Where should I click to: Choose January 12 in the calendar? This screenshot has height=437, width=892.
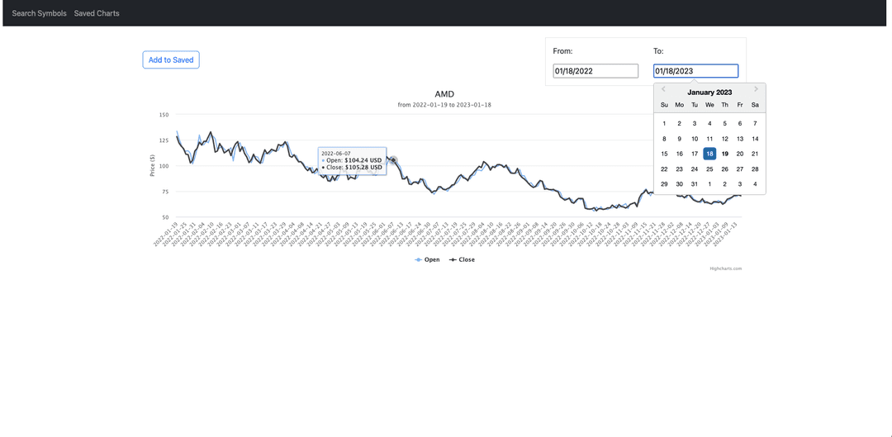725,139
